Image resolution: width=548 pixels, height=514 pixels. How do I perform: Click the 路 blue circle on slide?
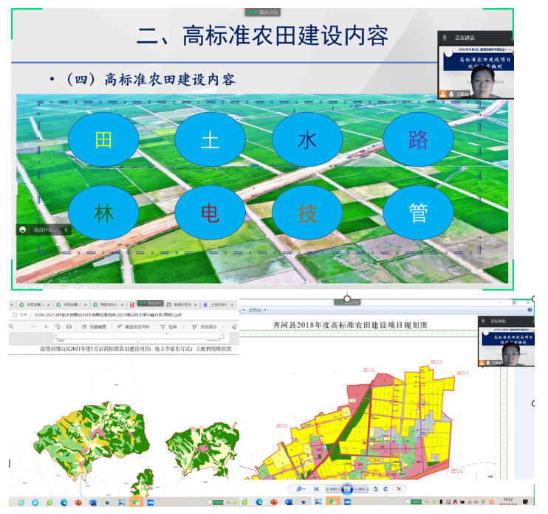point(417,139)
